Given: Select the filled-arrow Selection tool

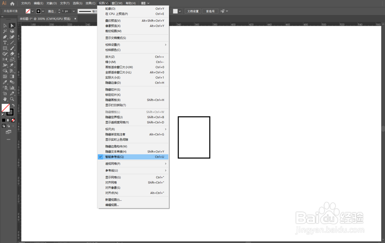Looking at the screenshot, I should point(12,25).
